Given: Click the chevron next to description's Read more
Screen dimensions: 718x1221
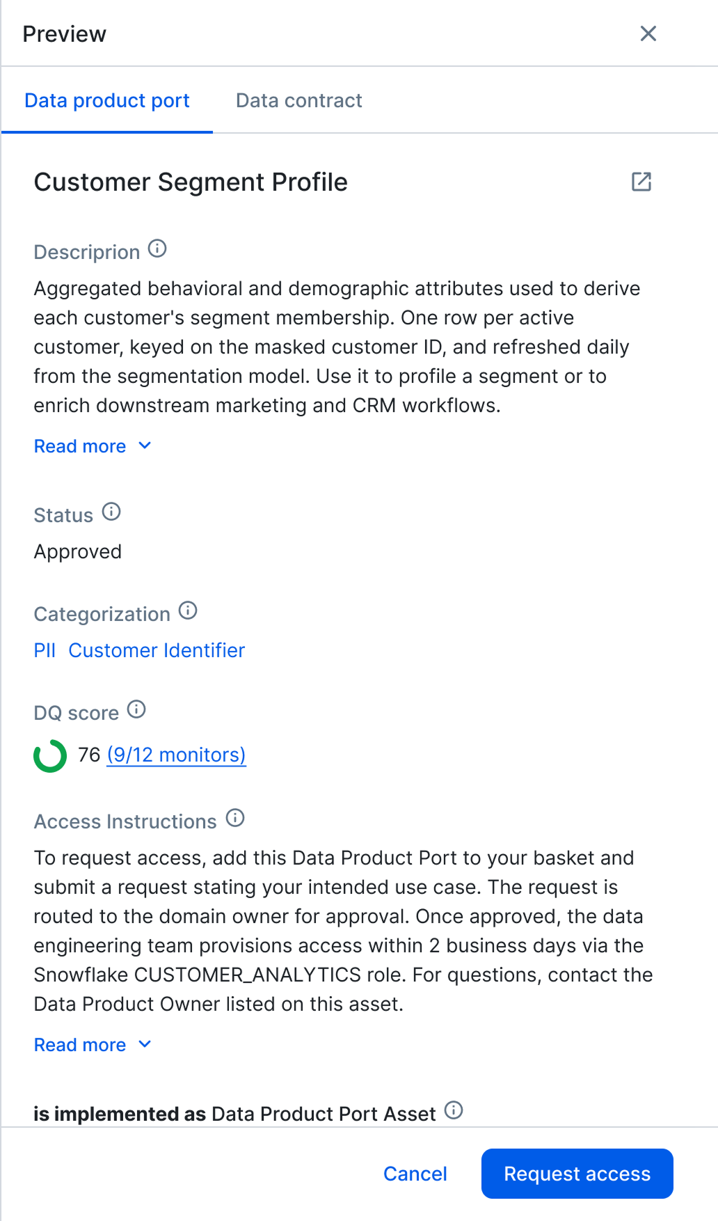Looking at the screenshot, I should (145, 446).
